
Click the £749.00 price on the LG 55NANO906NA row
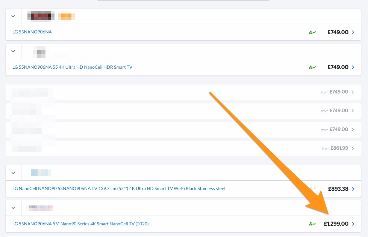[338, 32]
